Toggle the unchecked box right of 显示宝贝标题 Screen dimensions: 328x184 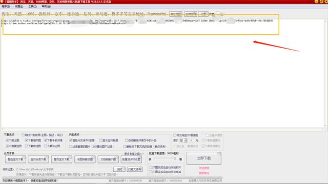pyautogui.click(x=127, y=140)
